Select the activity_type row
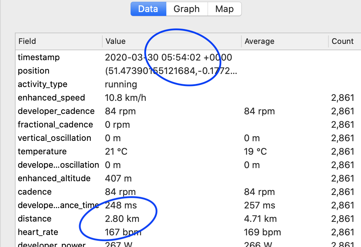This screenshot has height=247, width=361. click(42, 84)
